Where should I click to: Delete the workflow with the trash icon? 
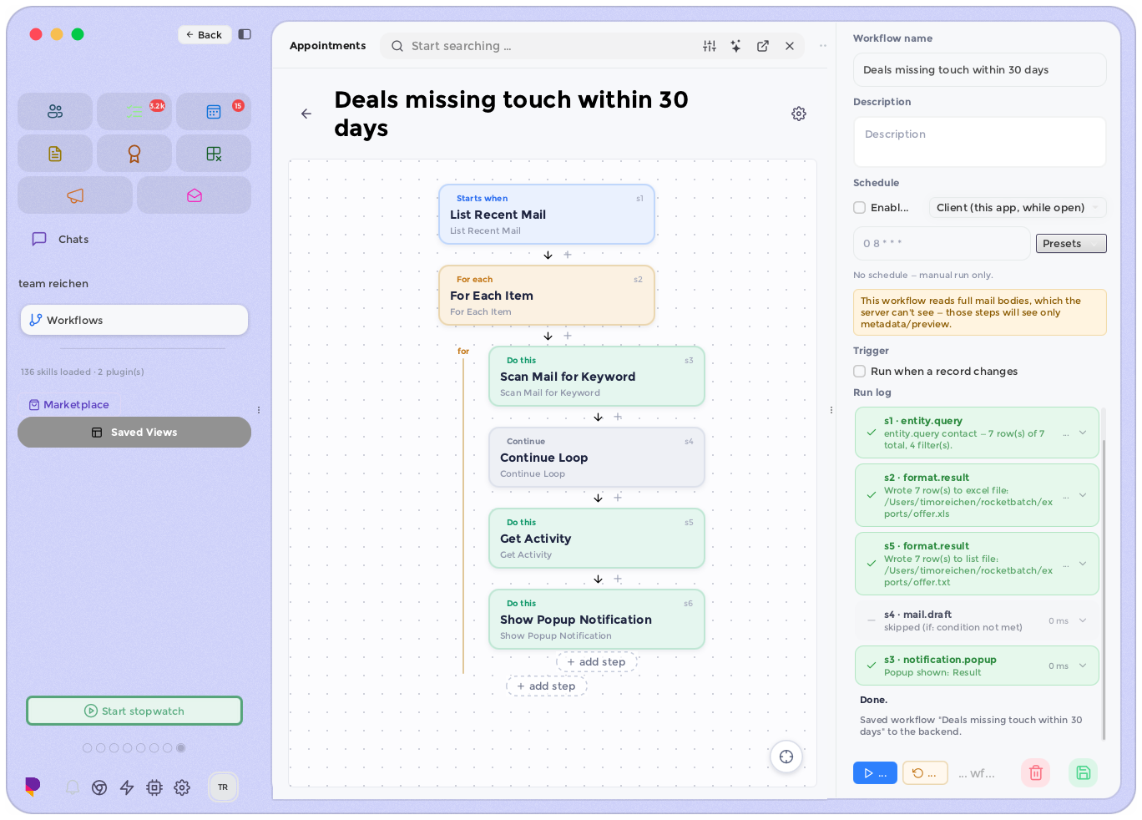(x=1036, y=772)
